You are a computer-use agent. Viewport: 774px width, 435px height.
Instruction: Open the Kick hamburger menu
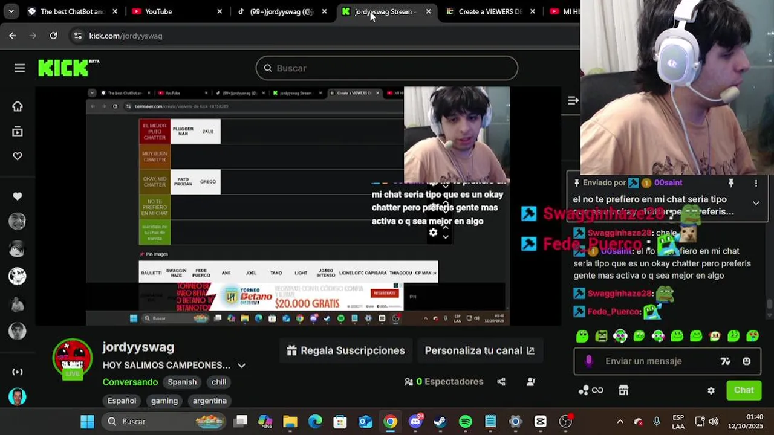tap(19, 68)
